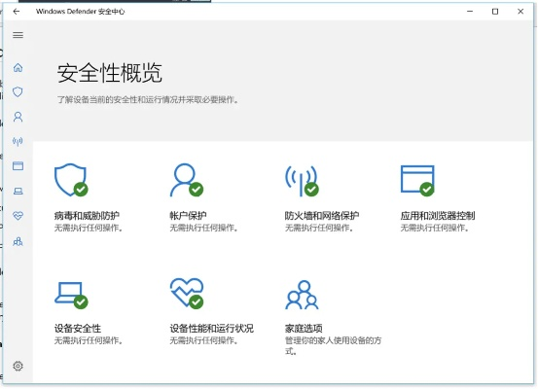Click the back arrow in title bar
Viewport: 538px width, 389px height.
pyautogui.click(x=17, y=12)
